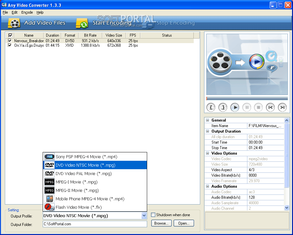293x235 pixels.
Task: Choose Flash Video Movie (*.flv)
Action: [95, 207]
